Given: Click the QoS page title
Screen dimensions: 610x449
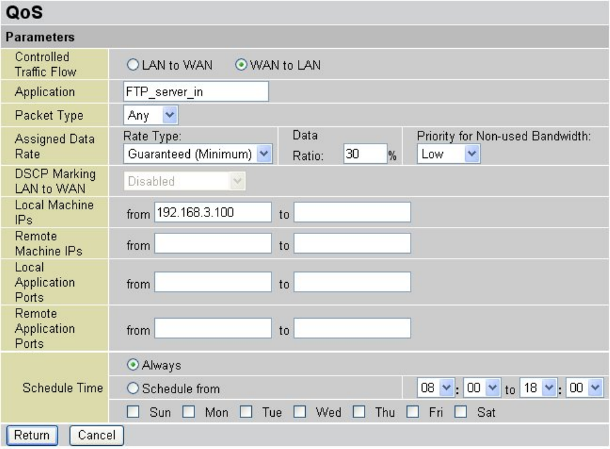Looking at the screenshot, I should 24,12.
